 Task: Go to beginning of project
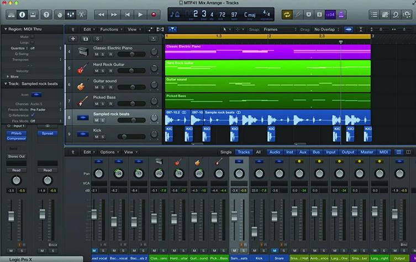(128, 14)
